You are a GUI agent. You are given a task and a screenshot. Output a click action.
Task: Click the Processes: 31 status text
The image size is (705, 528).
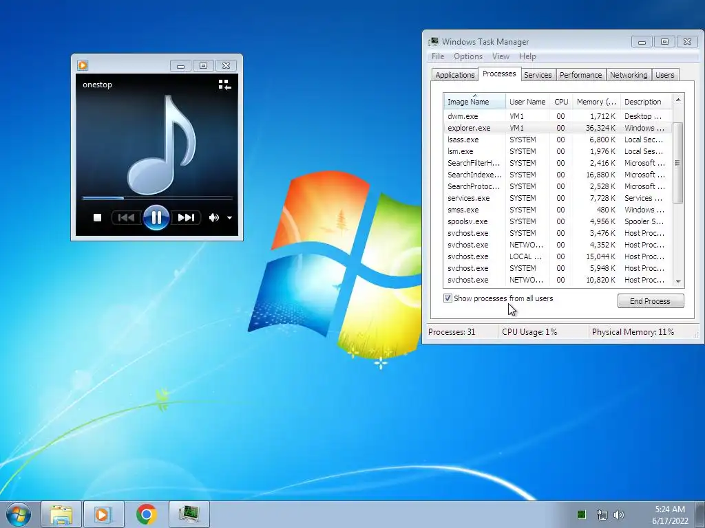[452, 332]
